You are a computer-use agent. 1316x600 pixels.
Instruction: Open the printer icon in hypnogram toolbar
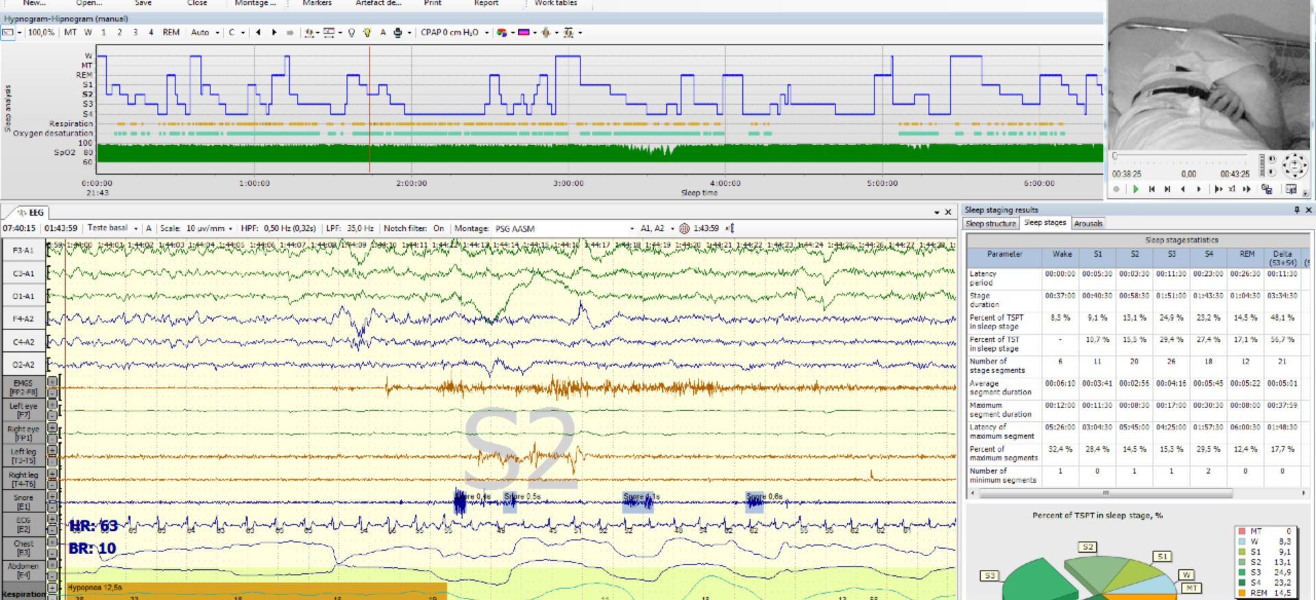[x=398, y=32]
